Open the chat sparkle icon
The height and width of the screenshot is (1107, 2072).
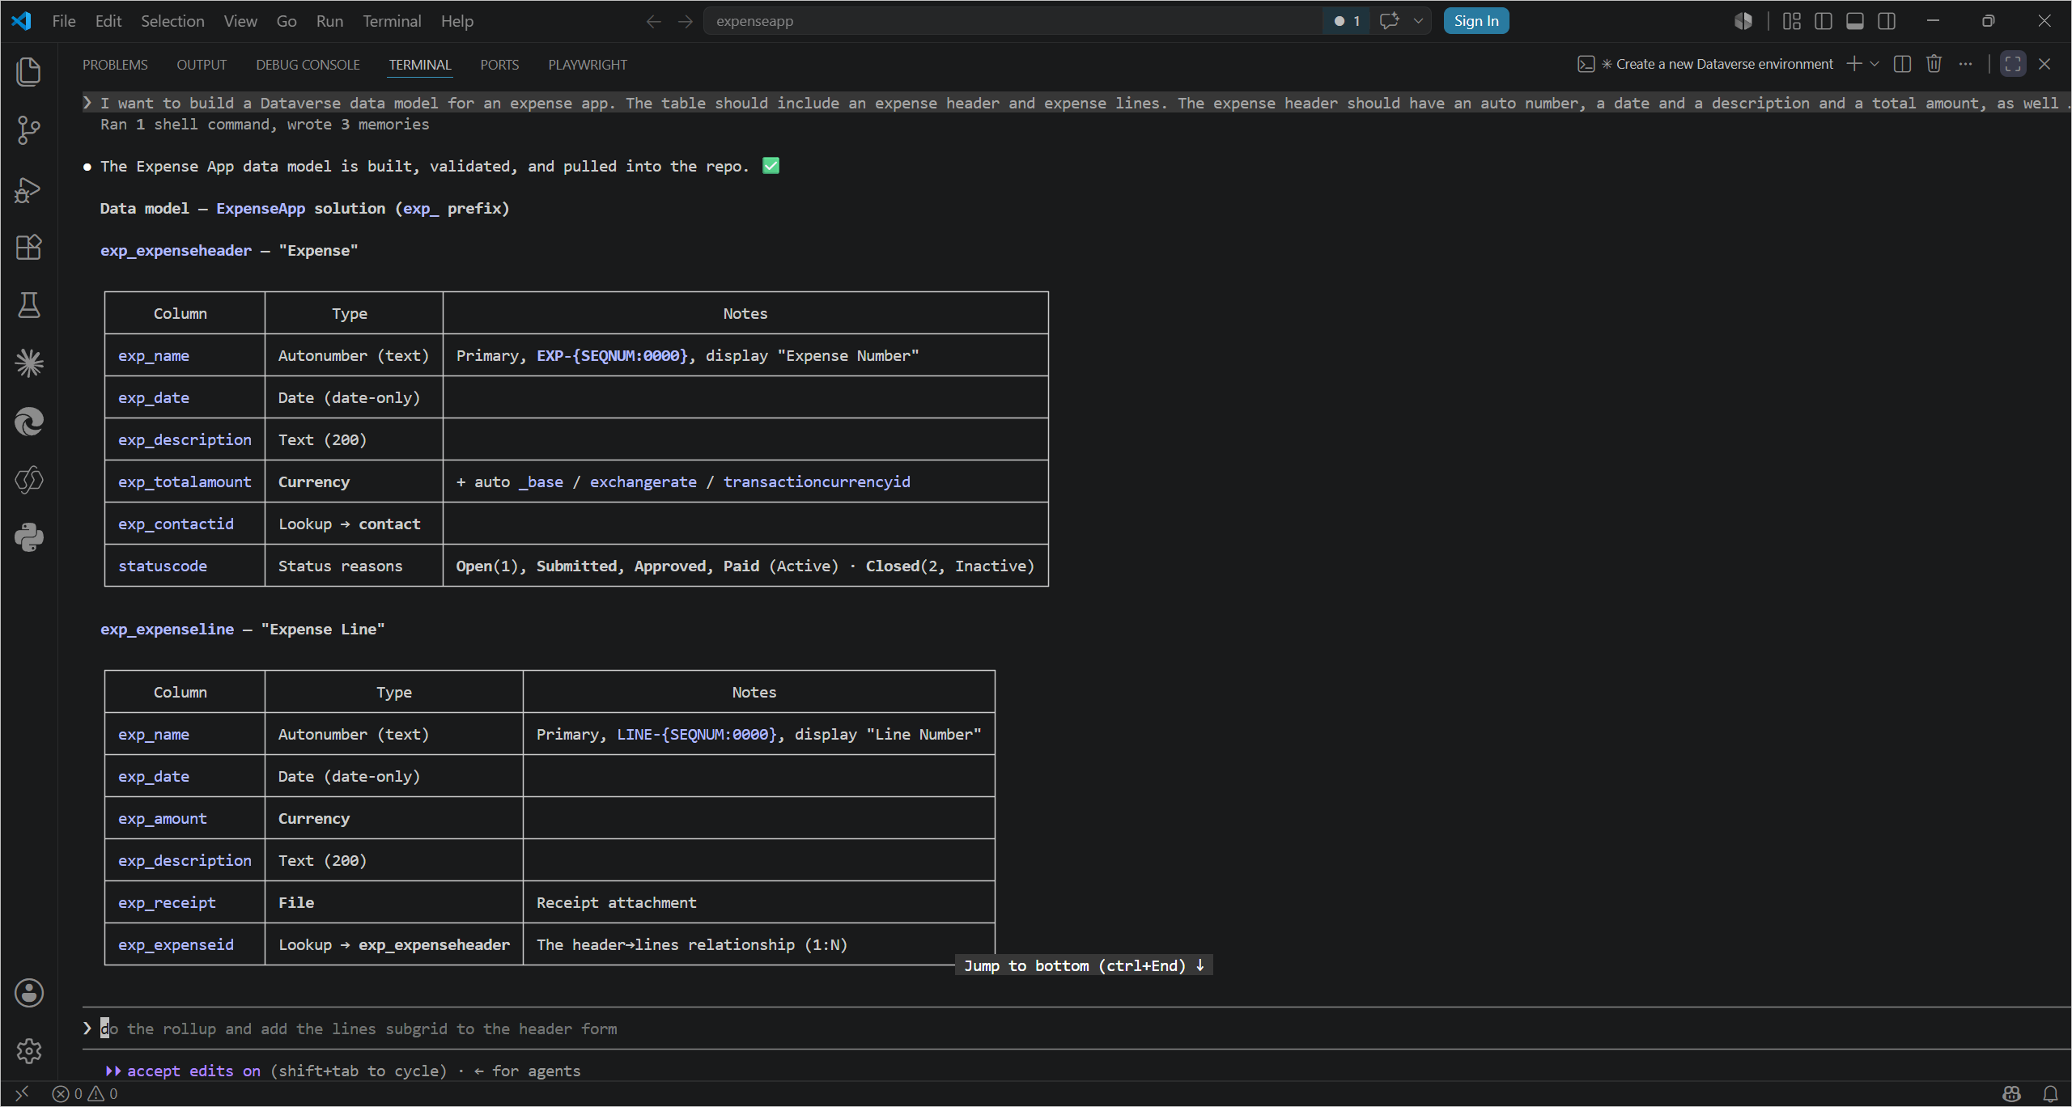tap(1389, 21)
